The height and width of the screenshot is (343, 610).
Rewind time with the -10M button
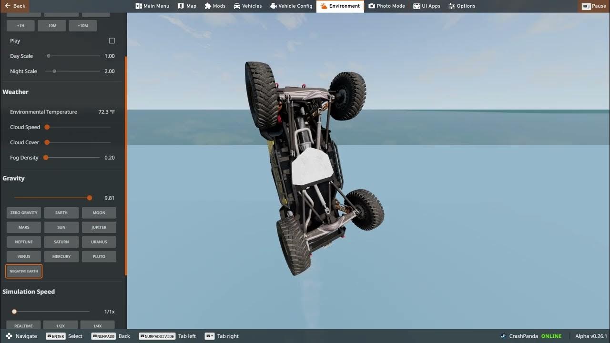[51, 26]
